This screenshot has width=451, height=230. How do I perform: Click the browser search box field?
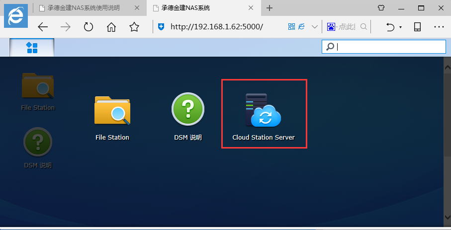coord(347,27)
